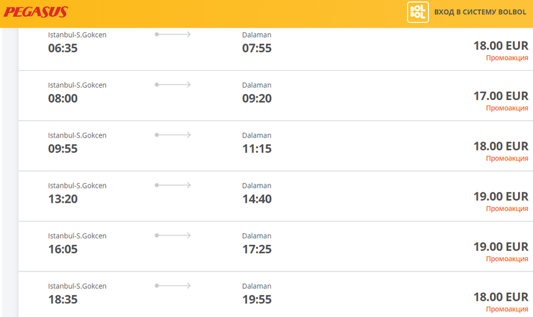This screenshot has height=317, width=533.
Task: Click the BolBol logo icon
Action: [417, 12]
